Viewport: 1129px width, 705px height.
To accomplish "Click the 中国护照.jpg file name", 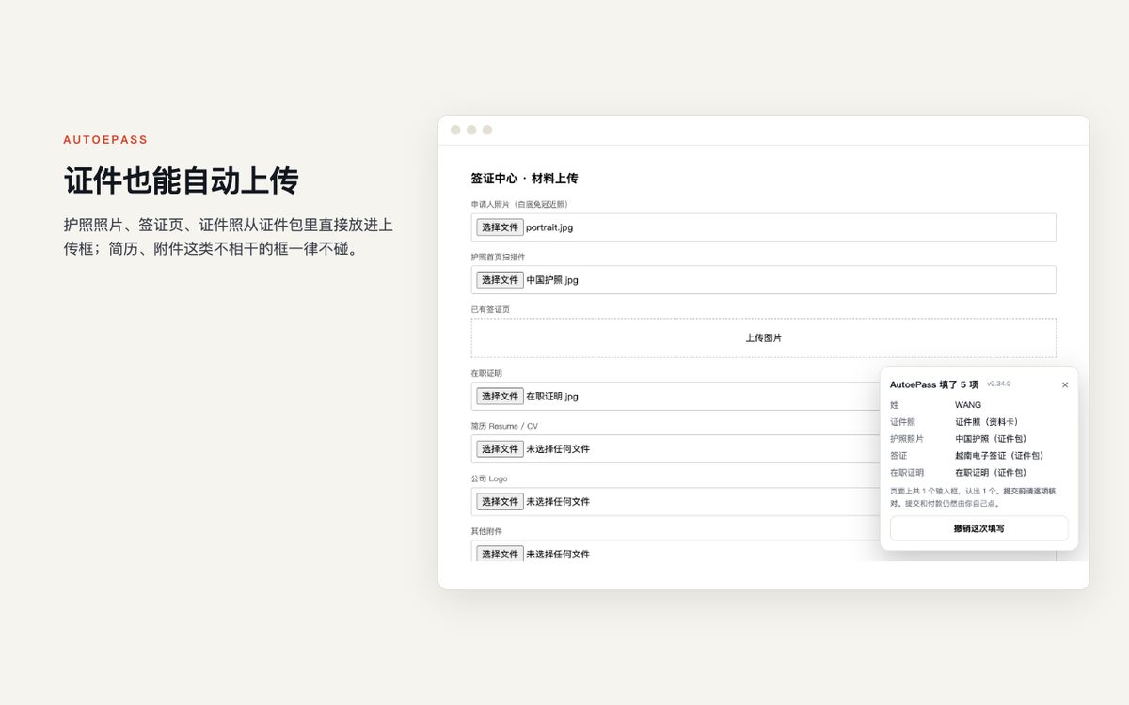I will coord(552,280).
